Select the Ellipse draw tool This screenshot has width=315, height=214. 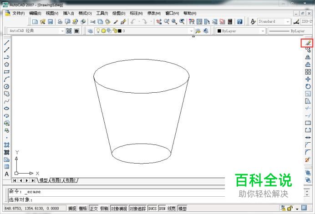tap(7, 109)
